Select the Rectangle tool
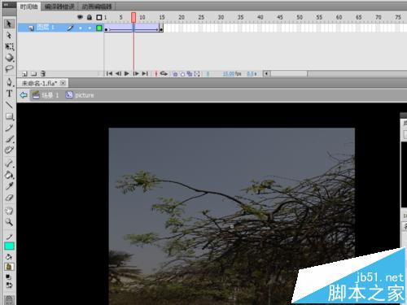This screenshot has width=407, height=305. (9, 116)
